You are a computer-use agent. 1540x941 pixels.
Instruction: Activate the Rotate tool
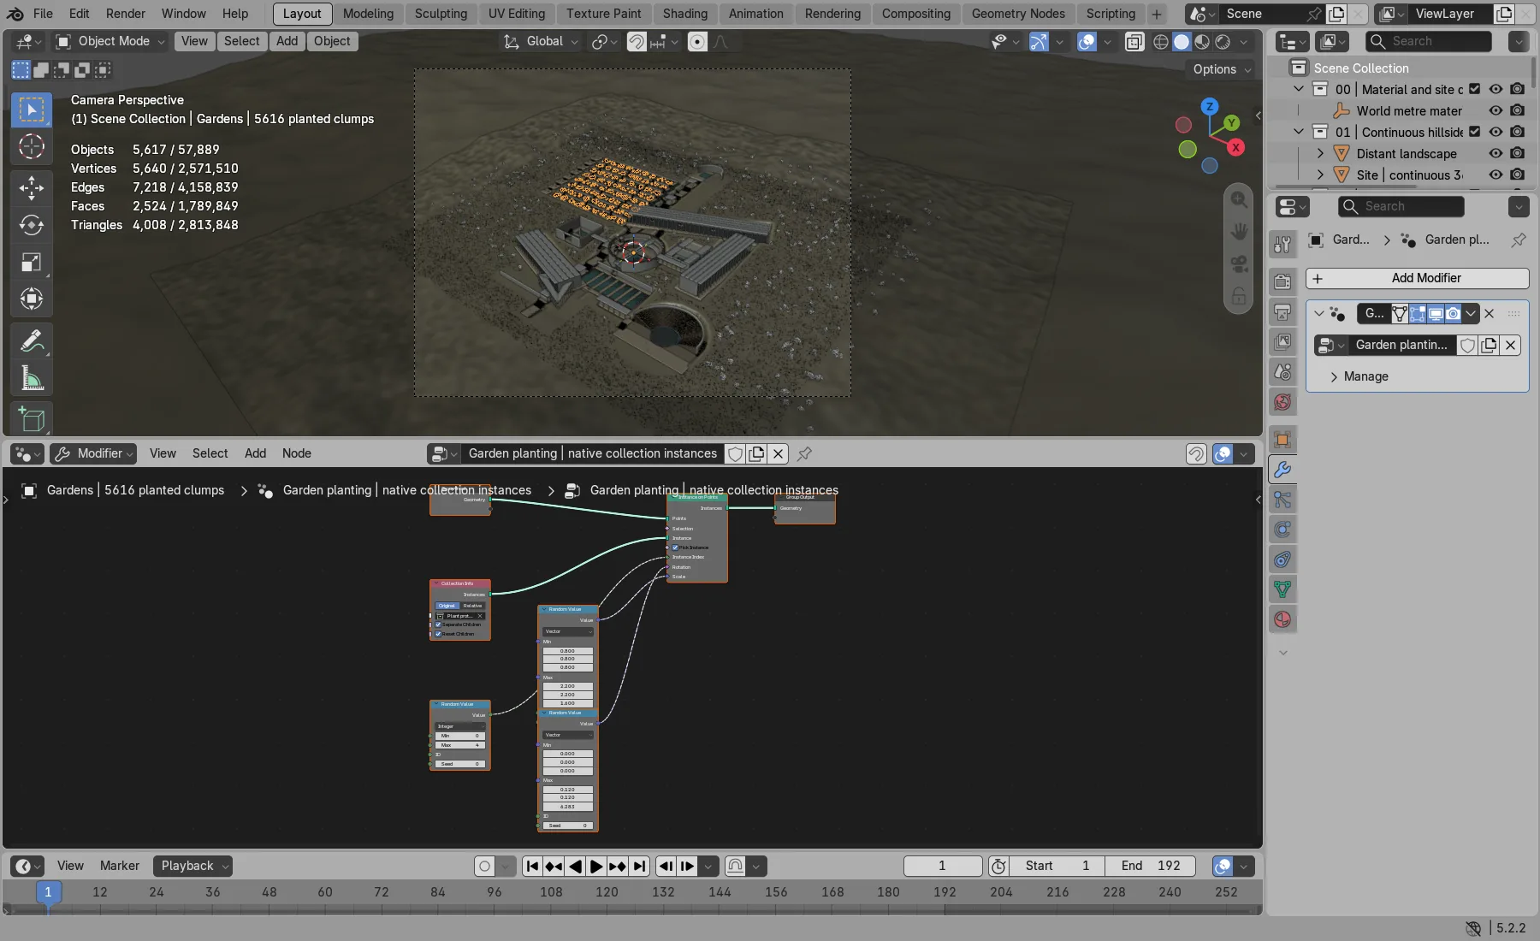[x=32, y=225]
